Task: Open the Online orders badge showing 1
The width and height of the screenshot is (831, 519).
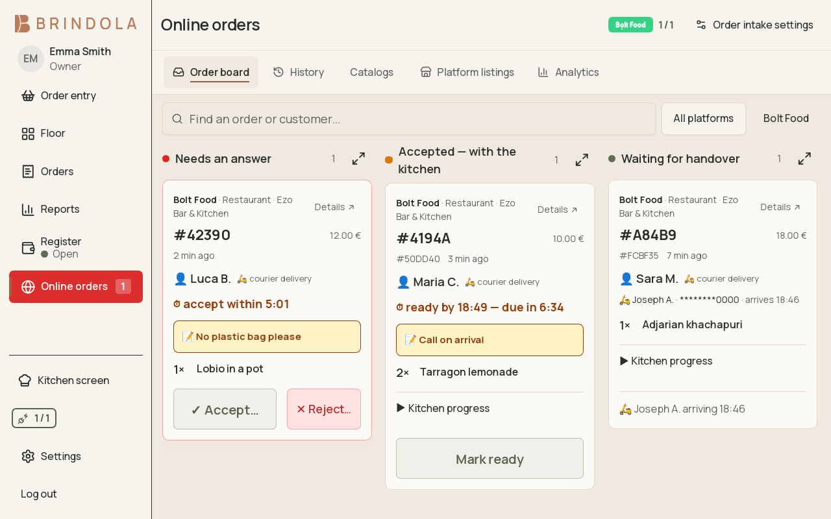Action: [123, 287]
